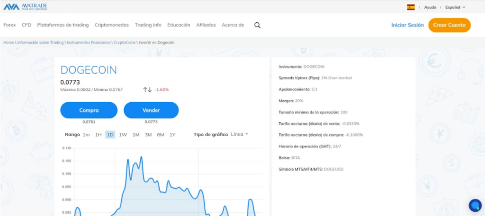Select the 1D chart range

110,135
